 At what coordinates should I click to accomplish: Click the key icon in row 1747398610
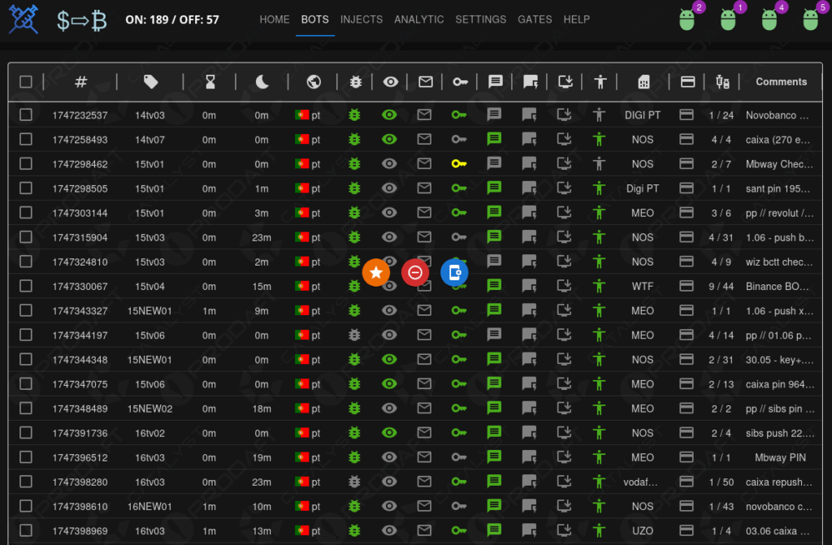459,506
